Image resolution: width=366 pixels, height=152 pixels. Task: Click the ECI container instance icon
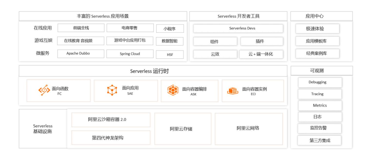click(233, 91)
